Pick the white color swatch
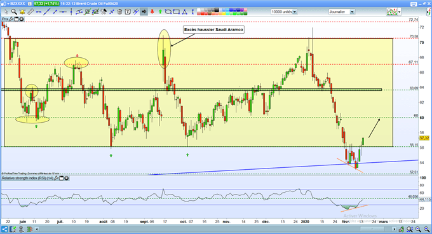432x234 pixels. tap(198, 10)
